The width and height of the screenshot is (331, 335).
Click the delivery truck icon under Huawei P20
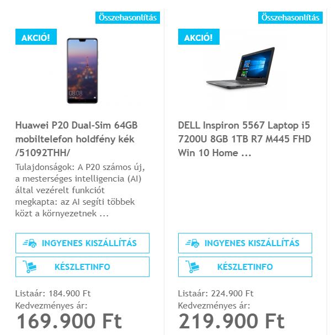tap(30, 243)
